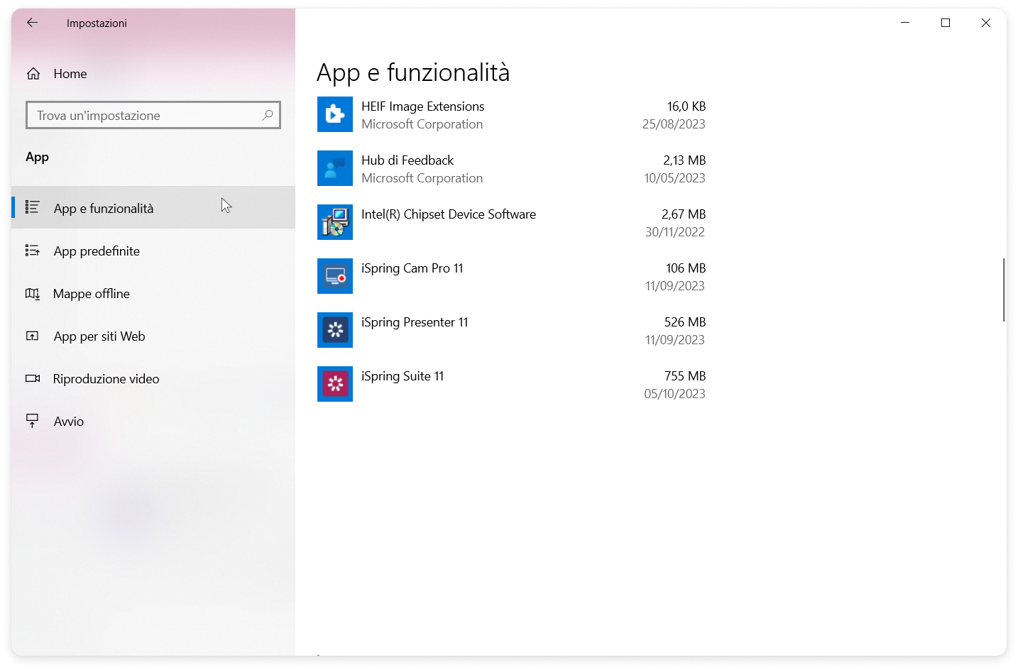Open 'Mappe offline' settings
The width and height of the screenshot is (1018, 670).
153,293
